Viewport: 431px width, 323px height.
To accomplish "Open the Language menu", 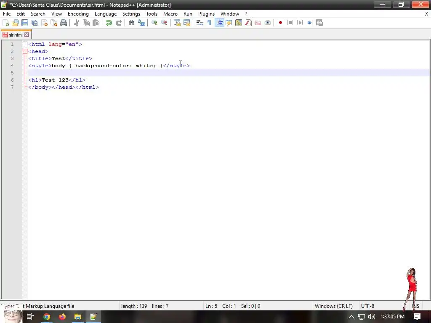I will coord(106,14).
